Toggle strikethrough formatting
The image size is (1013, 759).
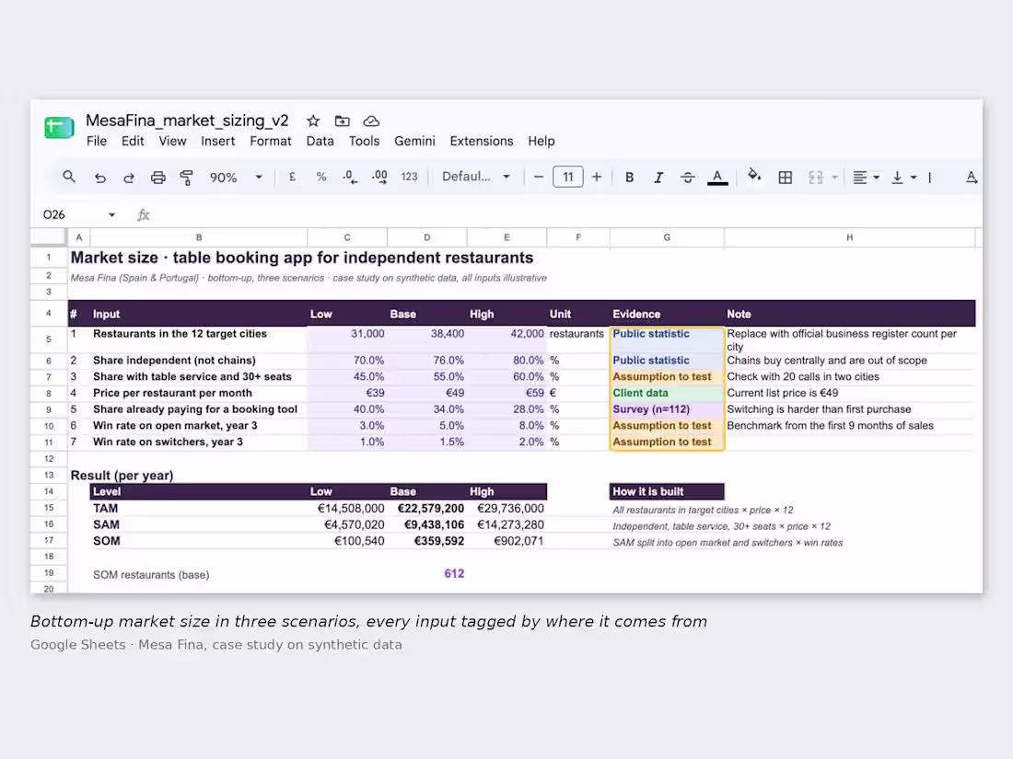pos(687,178)
